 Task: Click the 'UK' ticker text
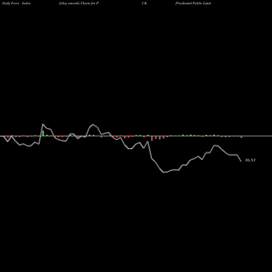[x=144, y=3]
